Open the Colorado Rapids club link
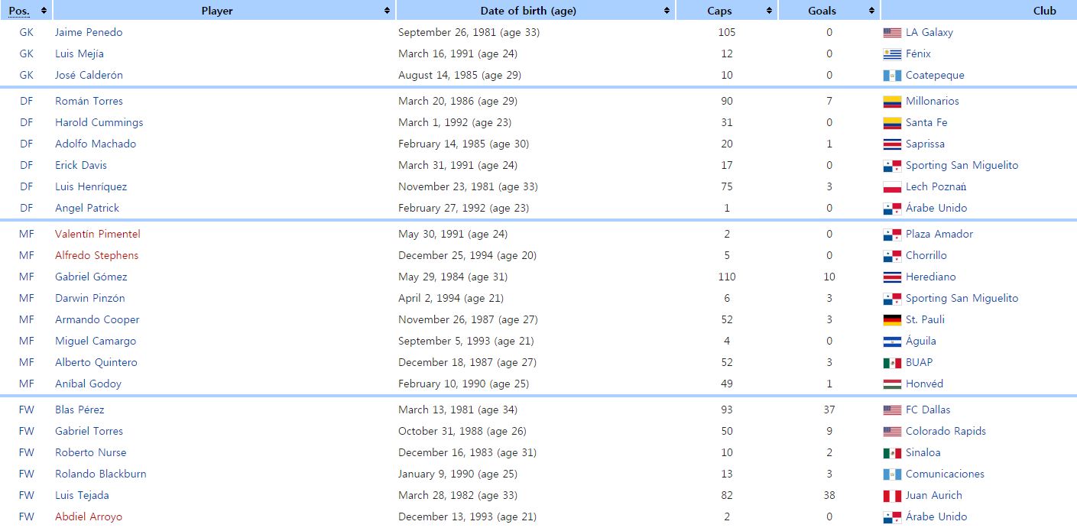1077x531 pixels. (946, 432)
